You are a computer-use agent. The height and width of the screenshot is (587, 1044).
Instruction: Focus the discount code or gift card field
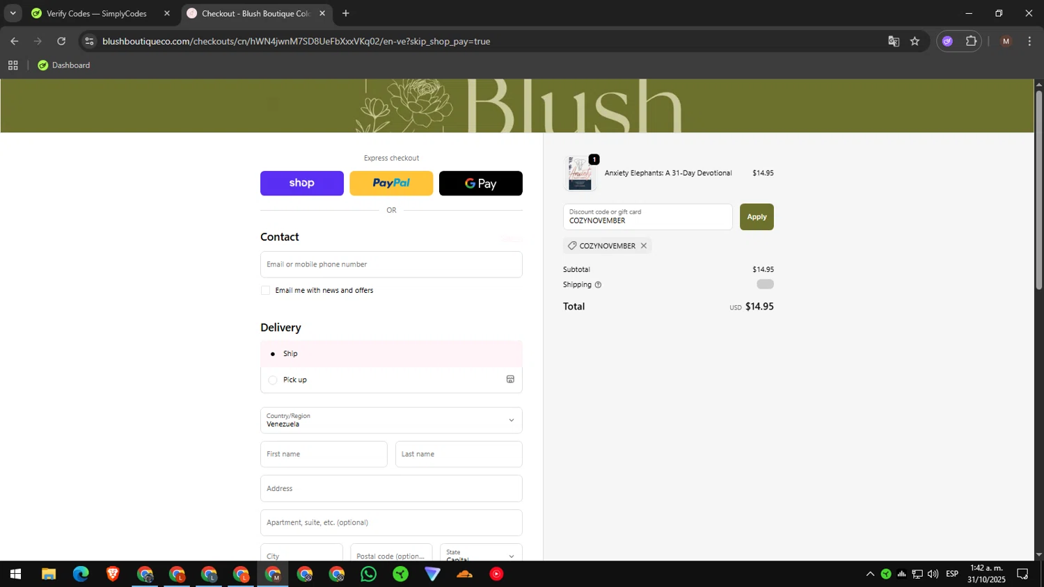647,217
